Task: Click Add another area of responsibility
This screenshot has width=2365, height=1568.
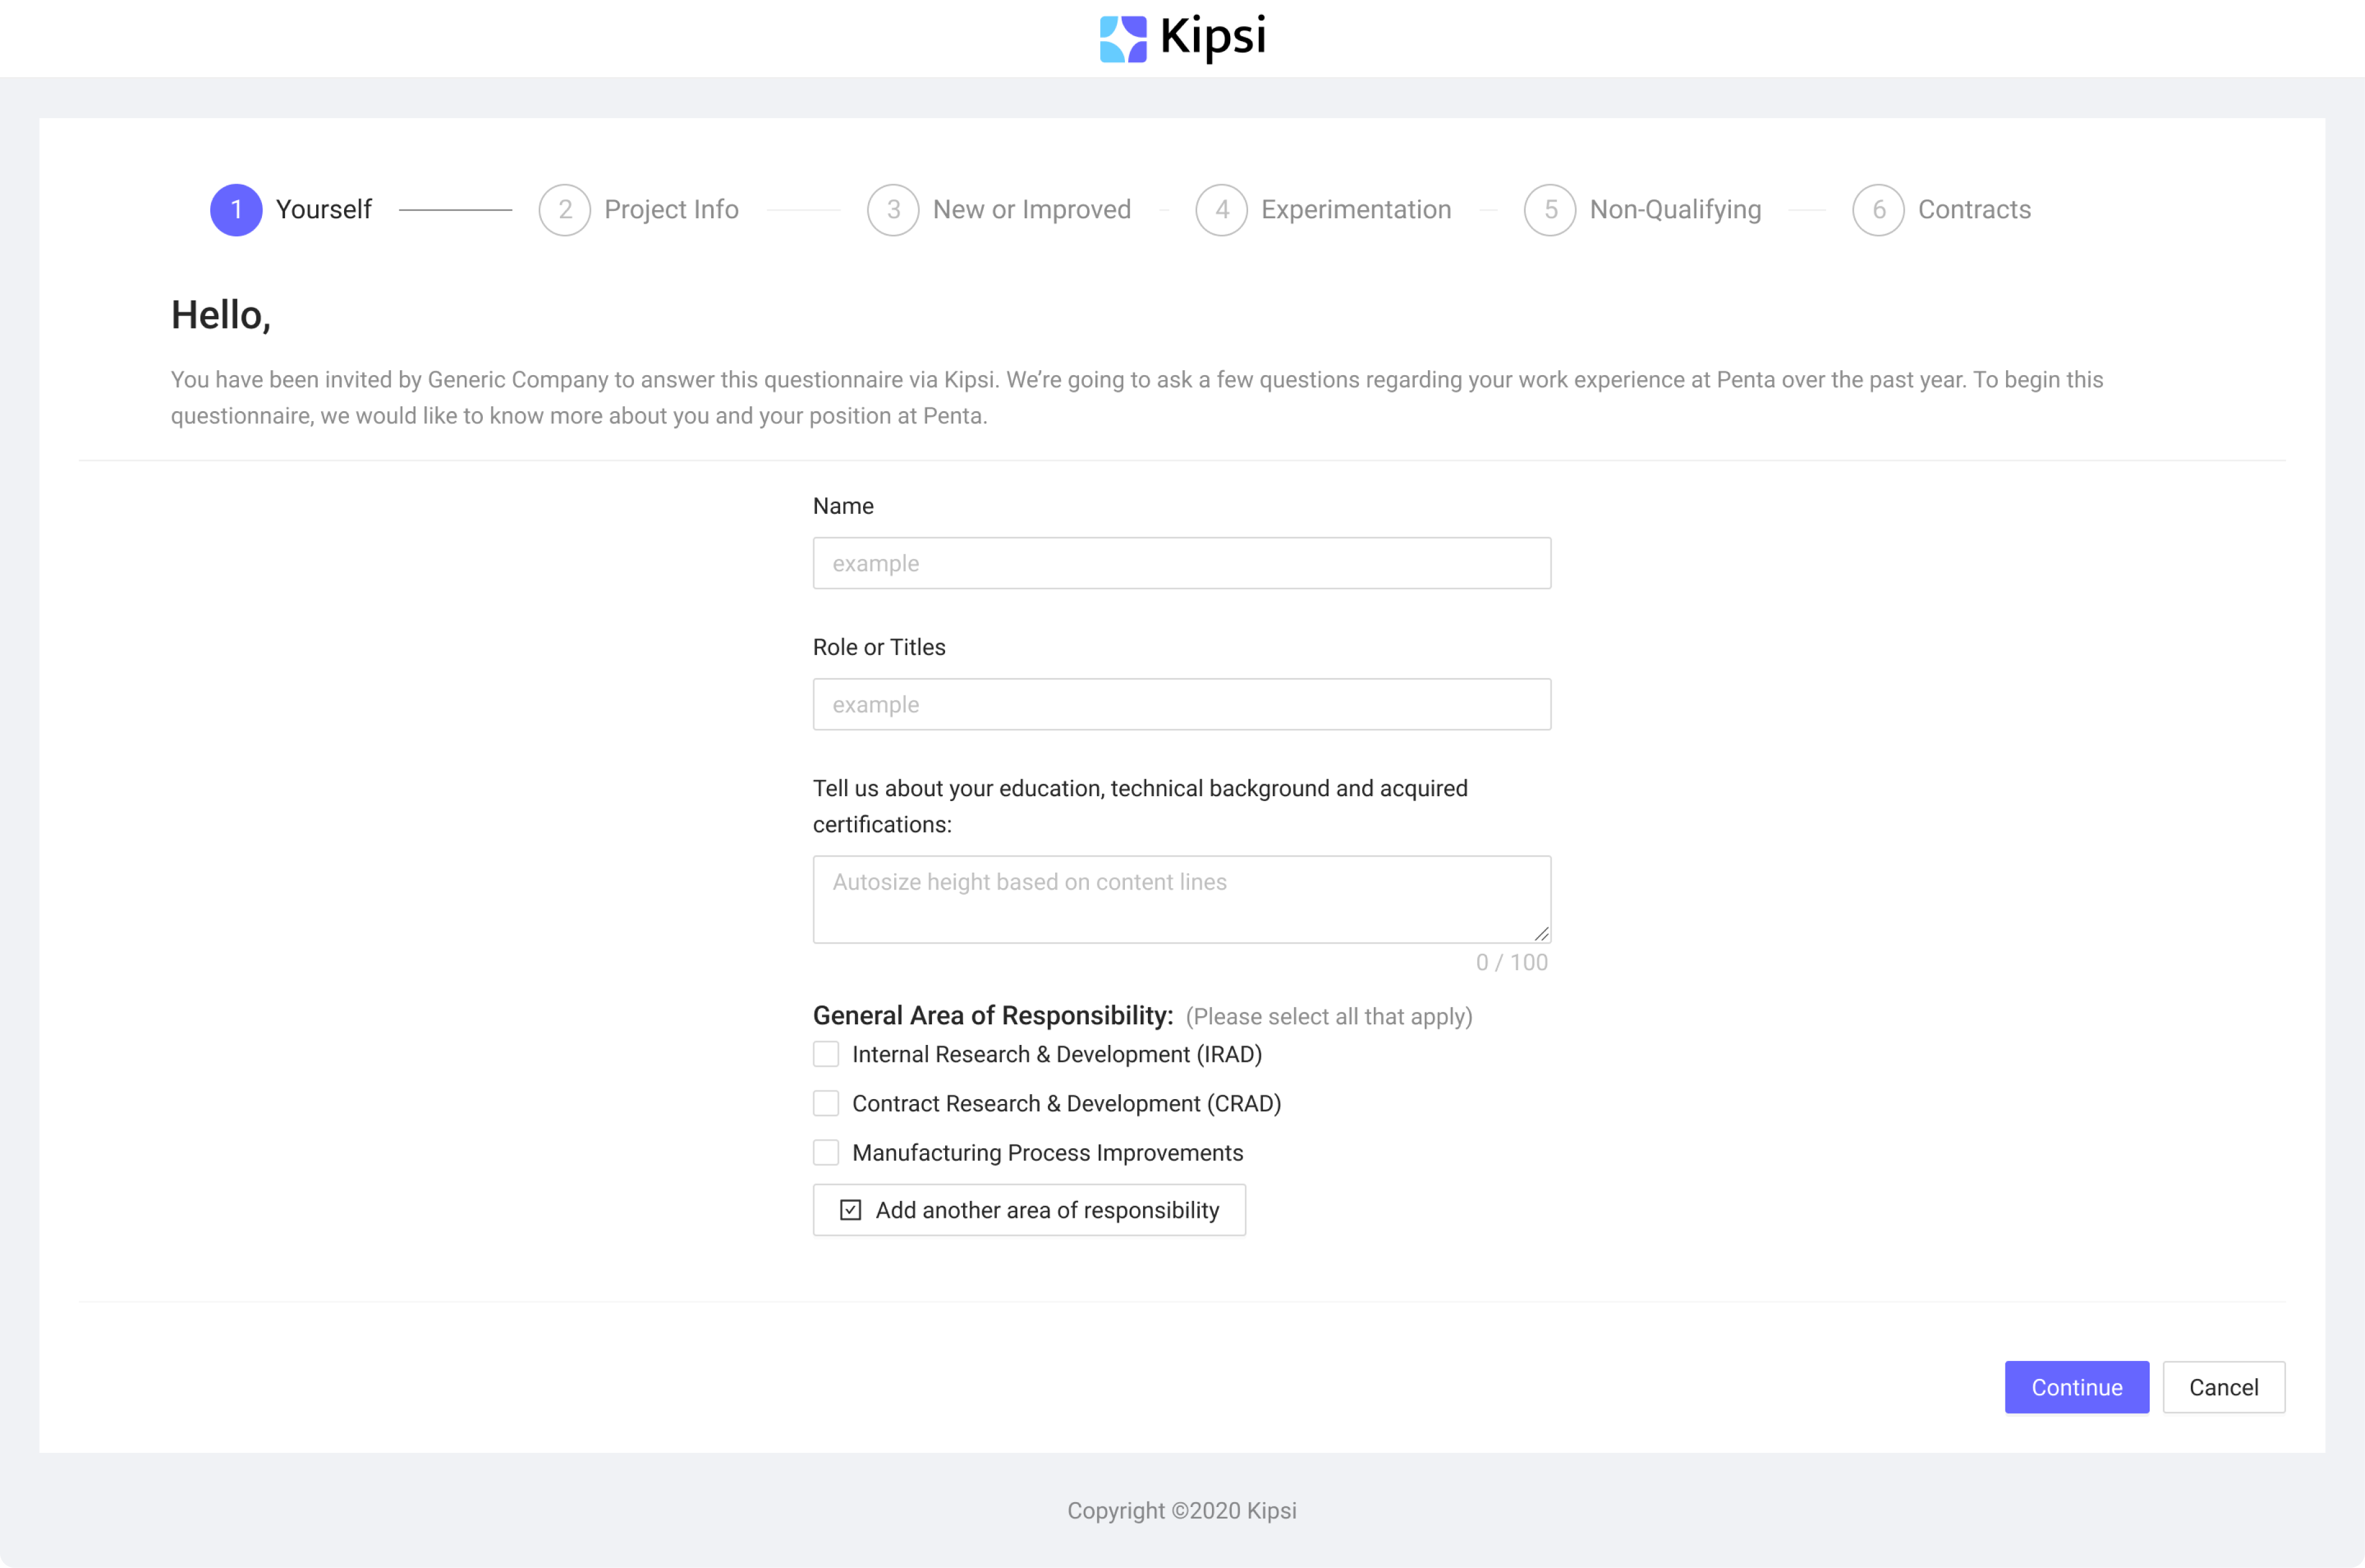Action: (x=1029, y=1209)
